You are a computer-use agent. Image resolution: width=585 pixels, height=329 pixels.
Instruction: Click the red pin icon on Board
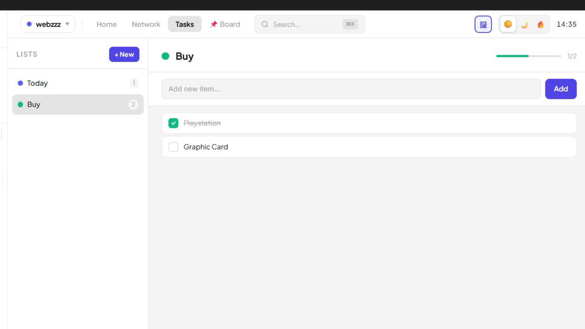click(214, 24)
